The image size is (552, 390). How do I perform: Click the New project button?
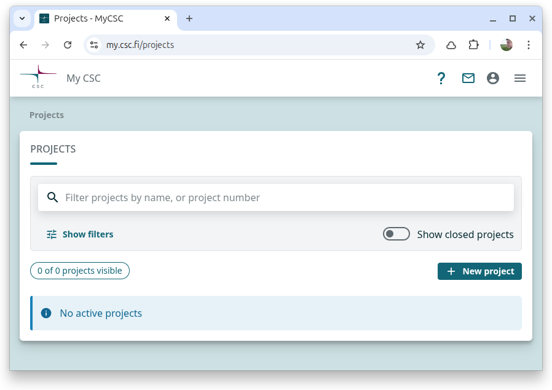(x=479, y=271)
